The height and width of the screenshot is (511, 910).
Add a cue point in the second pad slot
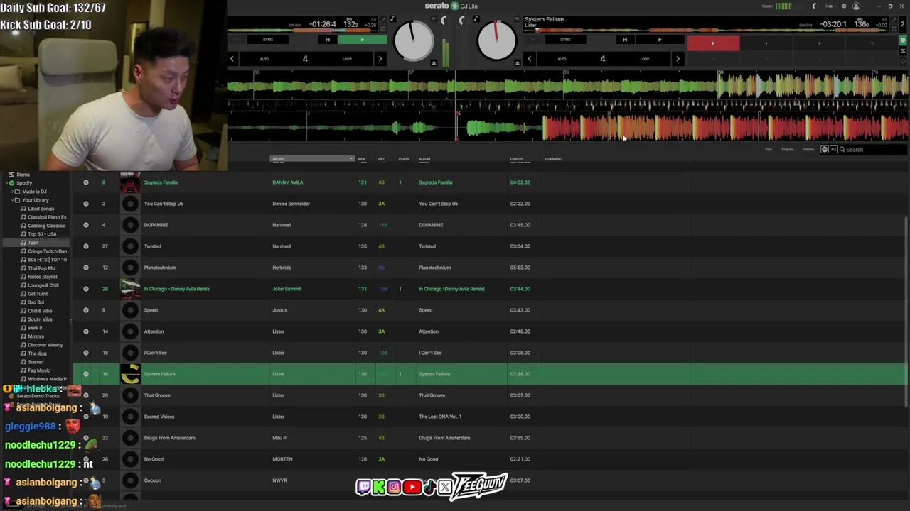coord(766,43)
